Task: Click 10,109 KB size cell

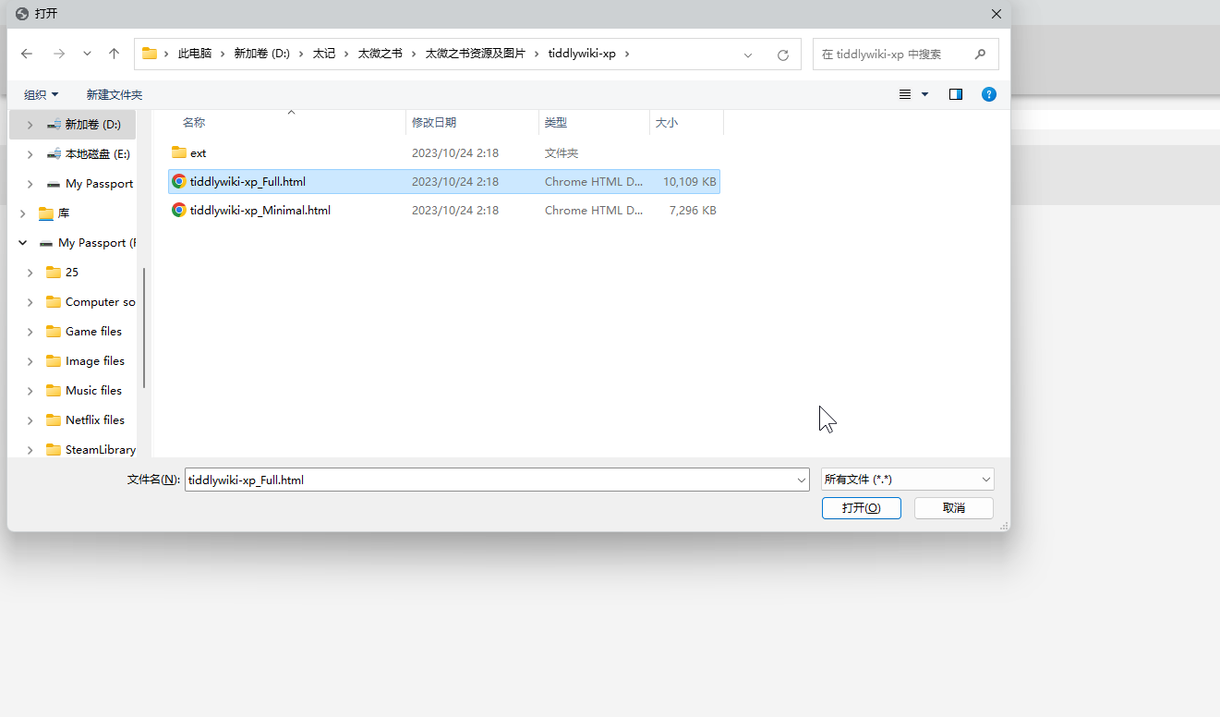Action: click(690, 182)
